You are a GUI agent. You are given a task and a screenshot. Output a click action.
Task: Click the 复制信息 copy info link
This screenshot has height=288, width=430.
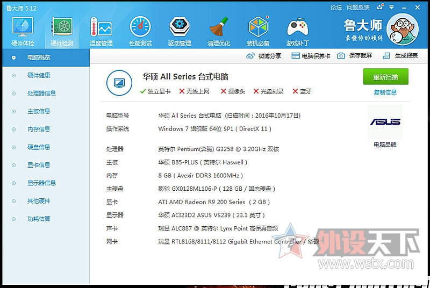click(x=385, y=92)
